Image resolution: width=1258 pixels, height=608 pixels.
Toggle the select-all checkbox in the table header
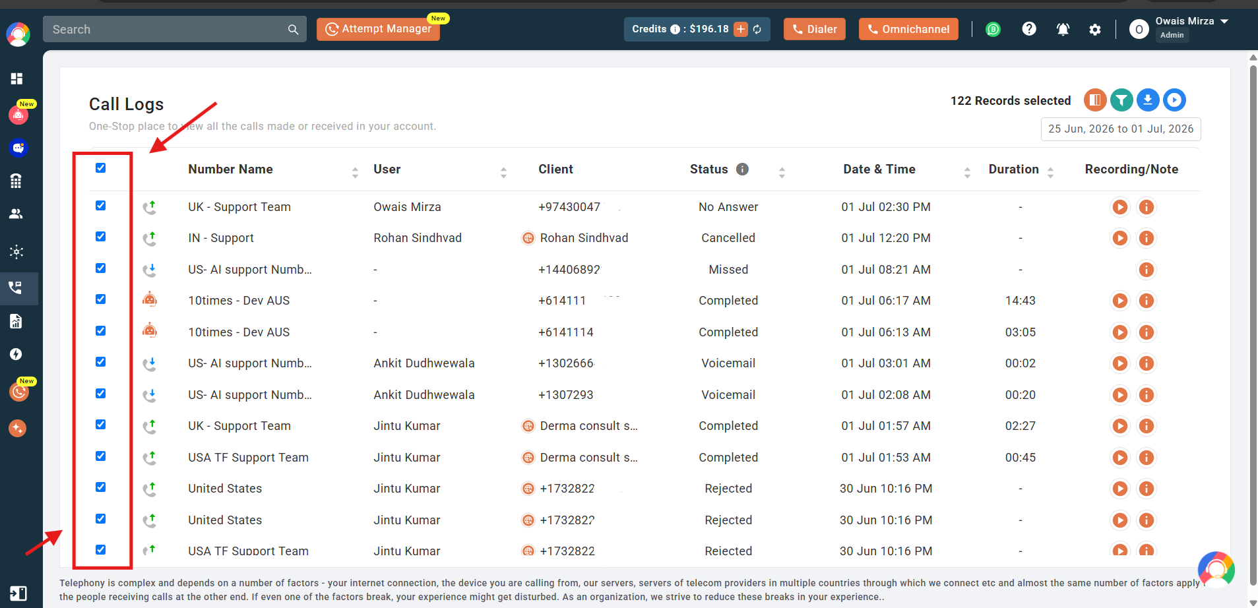point(101,167)
